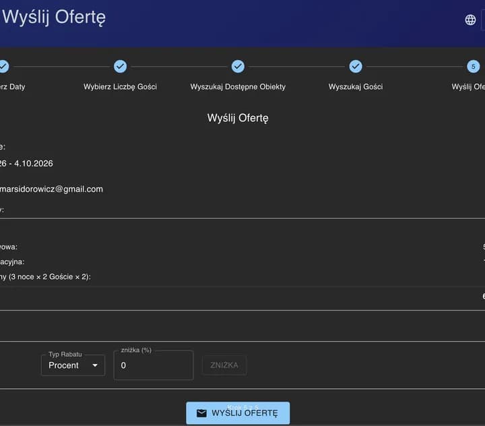Apply discount with the ZNIŻKA button
The height and width of the screenshot is (426, 485).
pyautogui.click(x=224, y=365)
